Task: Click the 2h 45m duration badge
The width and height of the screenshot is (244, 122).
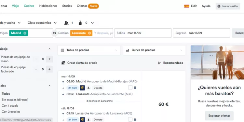Action: click(73, 88)
